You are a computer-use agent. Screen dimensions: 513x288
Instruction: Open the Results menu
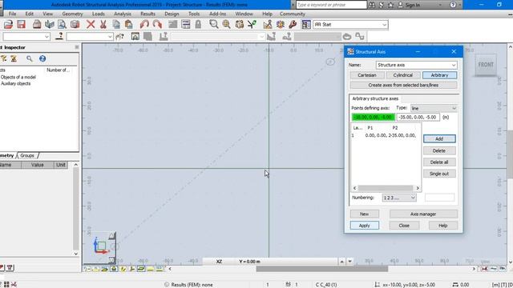pyautogui.click(x=147, y=14)
